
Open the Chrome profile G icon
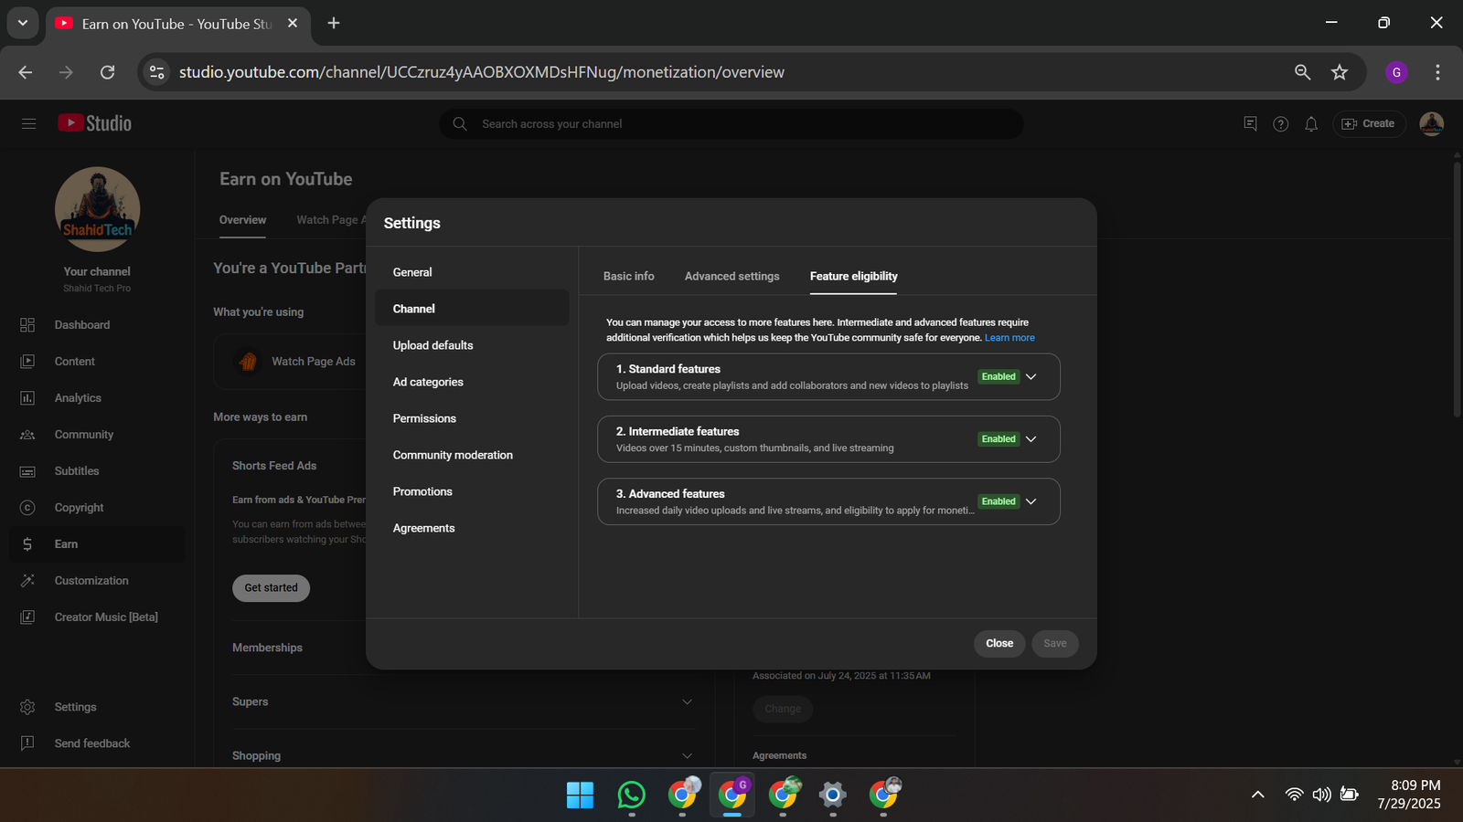pyautogui.click(x=1396, y=72)
